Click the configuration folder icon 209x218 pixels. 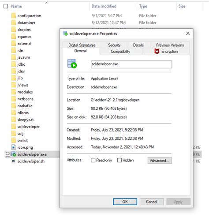pos(14,15)
